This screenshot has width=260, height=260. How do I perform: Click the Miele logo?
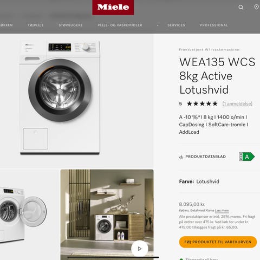coord(113,8)
